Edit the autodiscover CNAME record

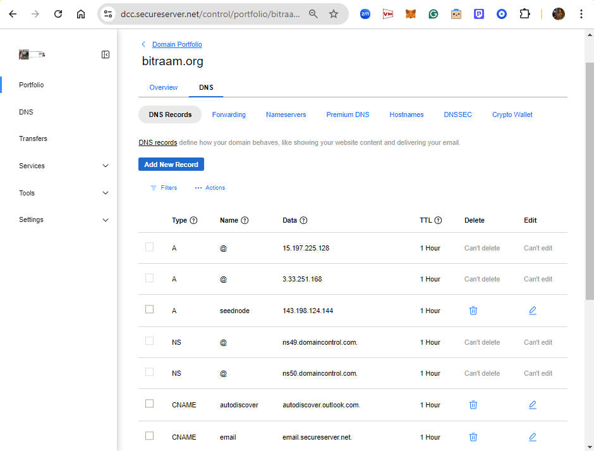point(532,405)
